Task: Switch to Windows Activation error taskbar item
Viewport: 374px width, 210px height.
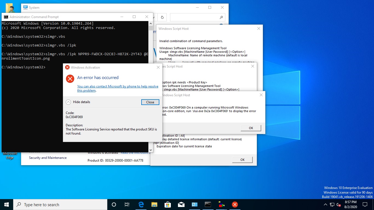Action: pos(235,205)
